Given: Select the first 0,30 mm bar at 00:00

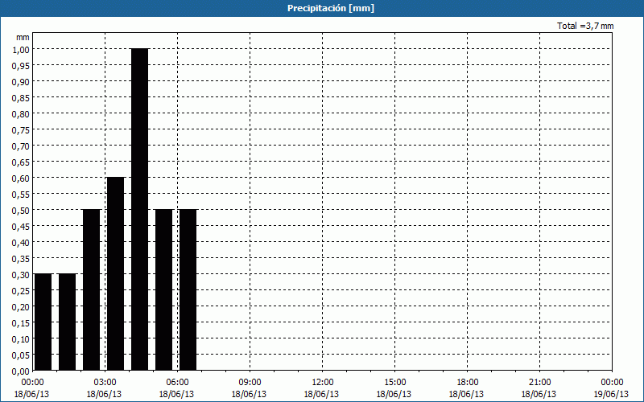Looking at the screenshot, I should tap(43, 322).
